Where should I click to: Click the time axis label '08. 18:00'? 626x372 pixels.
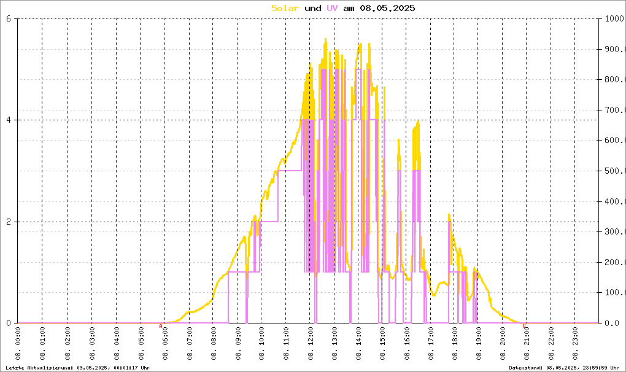point(454,343)
